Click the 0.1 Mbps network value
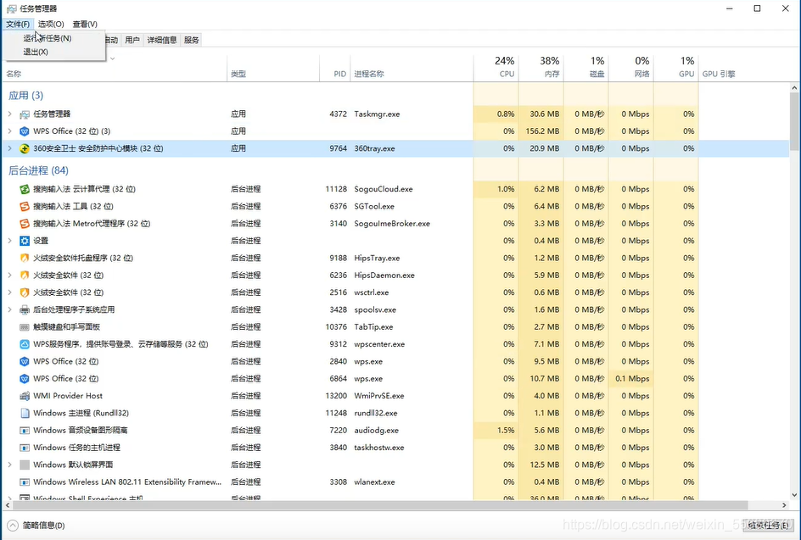801x540 pixels. [x=632, y=379]
